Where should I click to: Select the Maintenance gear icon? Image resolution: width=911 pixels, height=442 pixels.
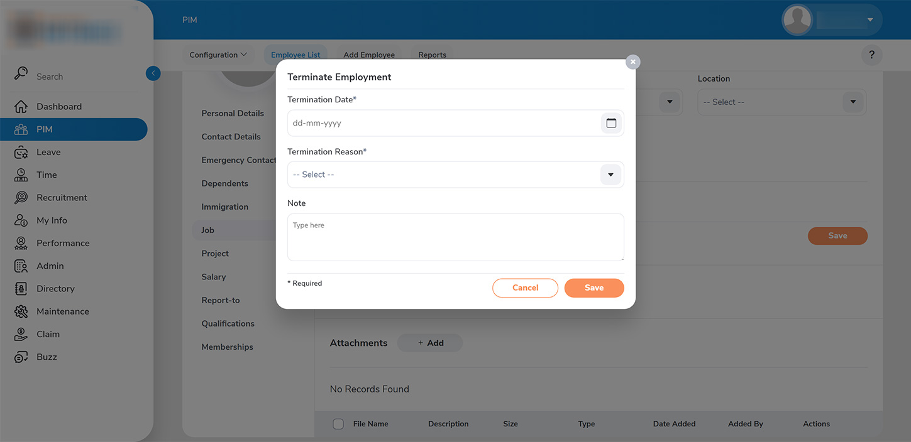(x=21, y=311)
